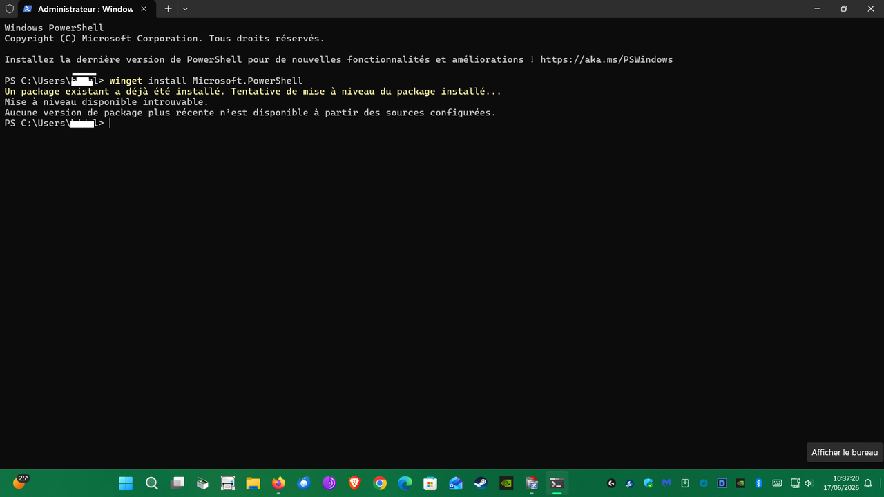884x497 pixels.
Task: Click "Aucune version de package" output line
Action: (x=250, y=113)
